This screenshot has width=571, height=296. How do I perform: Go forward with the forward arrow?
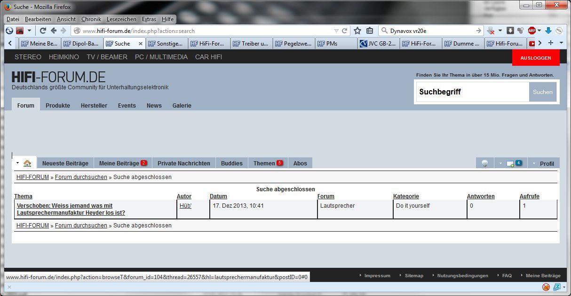click(63, 31)
